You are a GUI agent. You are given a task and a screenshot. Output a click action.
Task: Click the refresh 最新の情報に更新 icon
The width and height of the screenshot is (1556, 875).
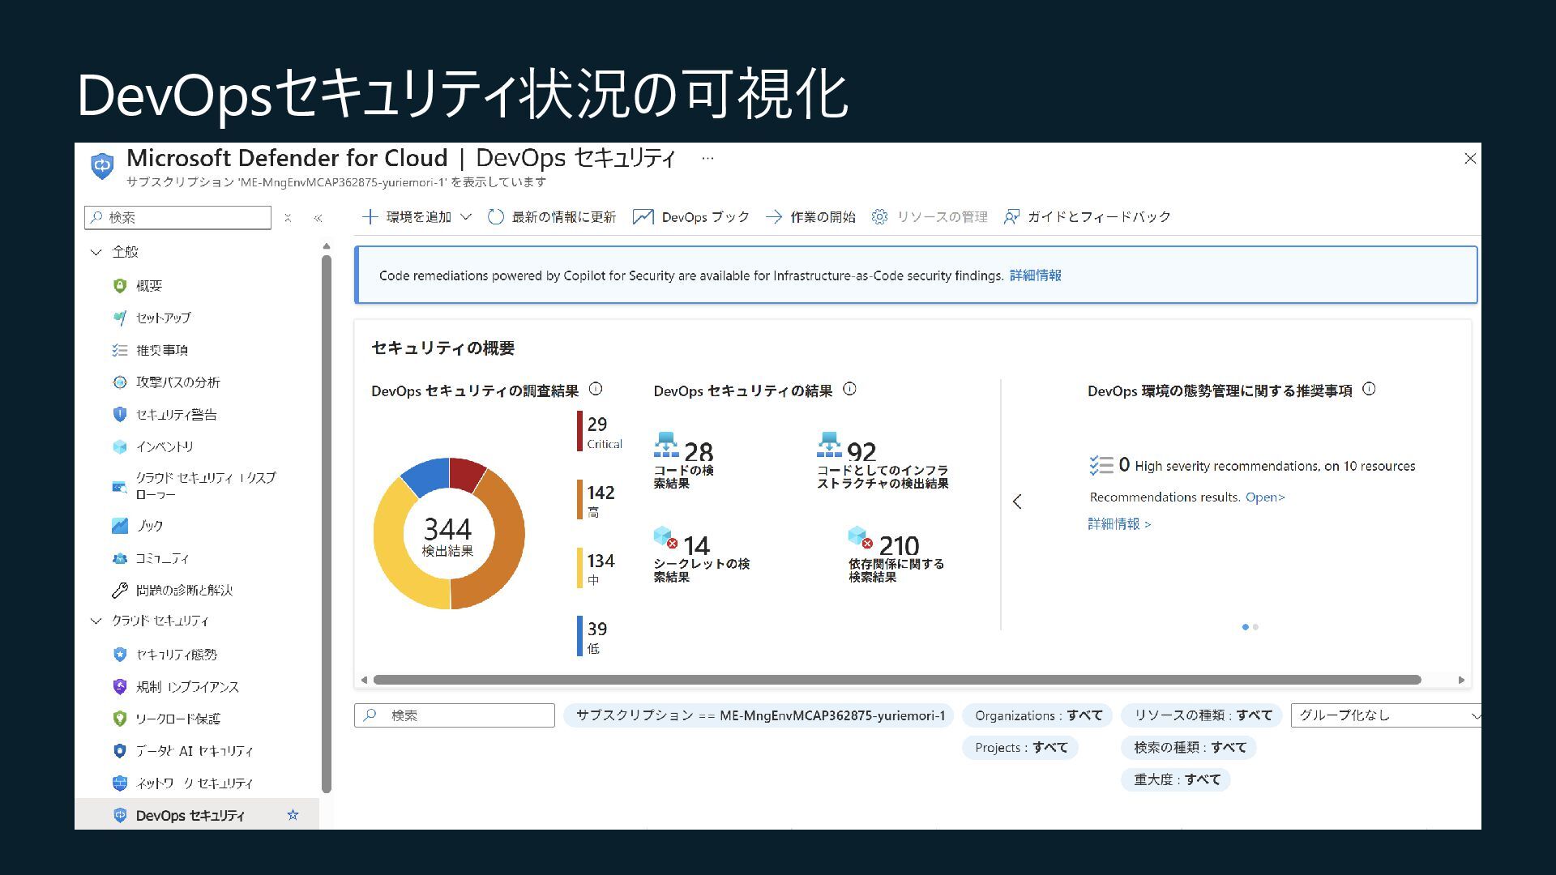coord(496,217)
